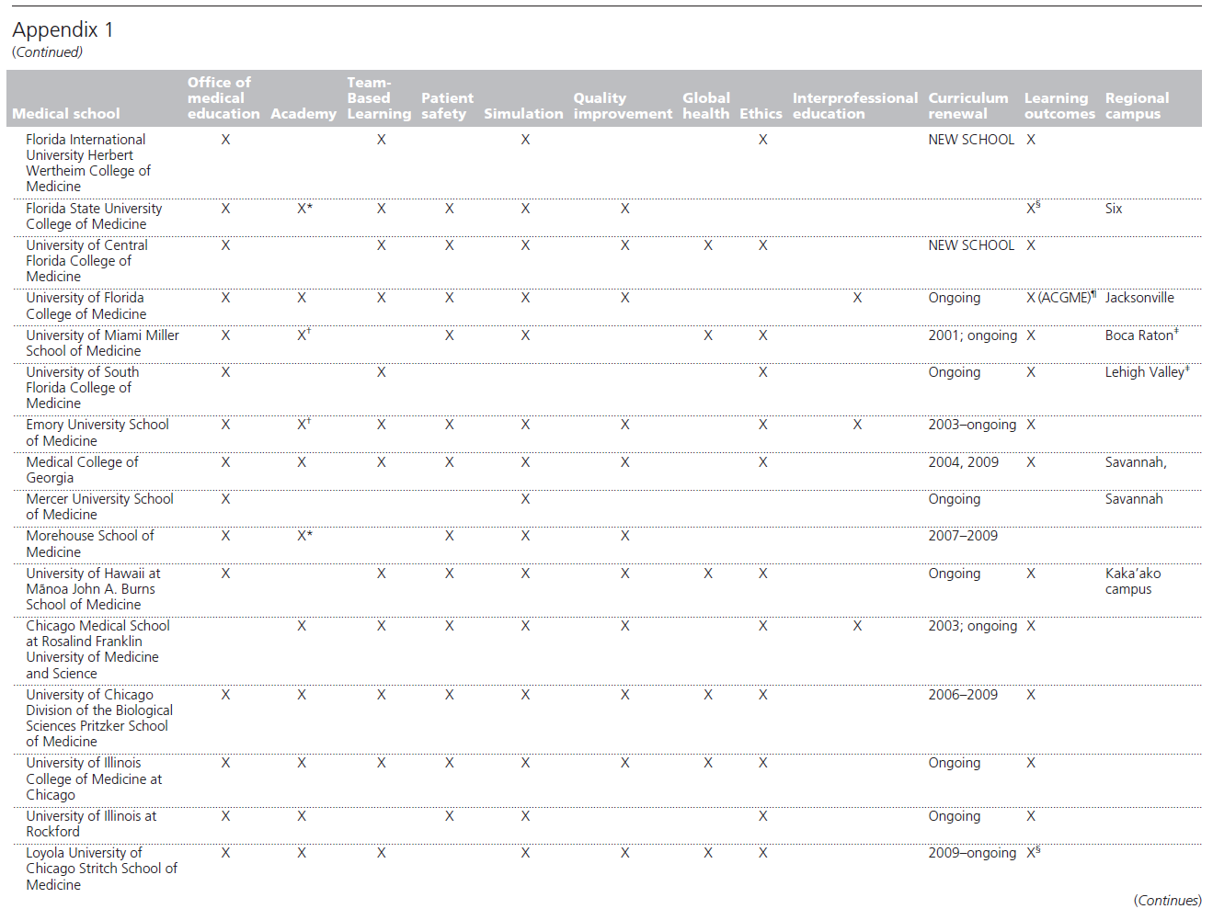Select Morehouse School of Medicine

coord(90,544)
